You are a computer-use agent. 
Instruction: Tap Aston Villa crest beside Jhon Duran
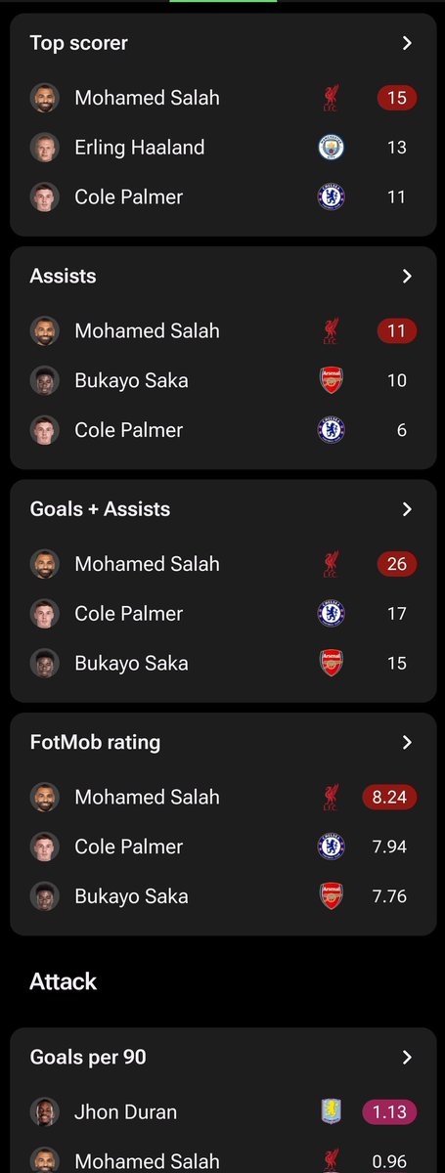point(332,1111)
